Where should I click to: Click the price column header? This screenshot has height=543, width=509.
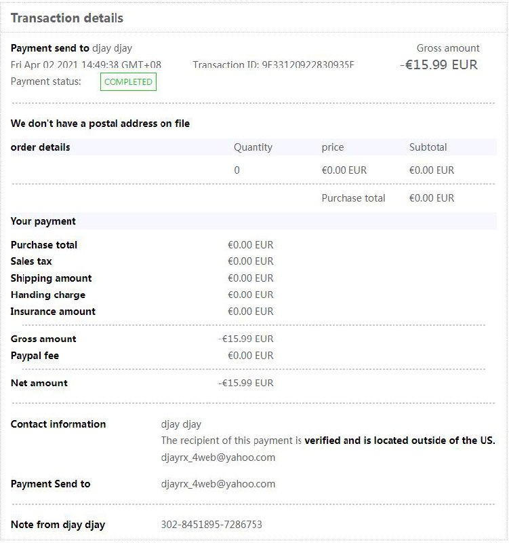point(333,147)
